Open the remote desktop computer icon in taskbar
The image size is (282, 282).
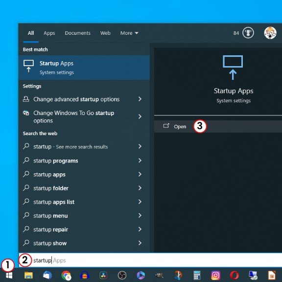[253, 275]
